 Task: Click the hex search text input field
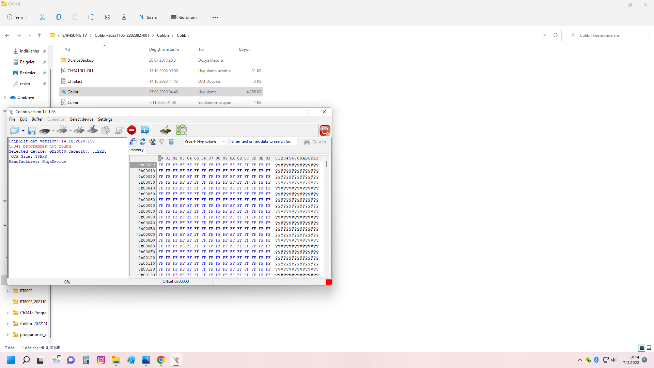point(263,142)
